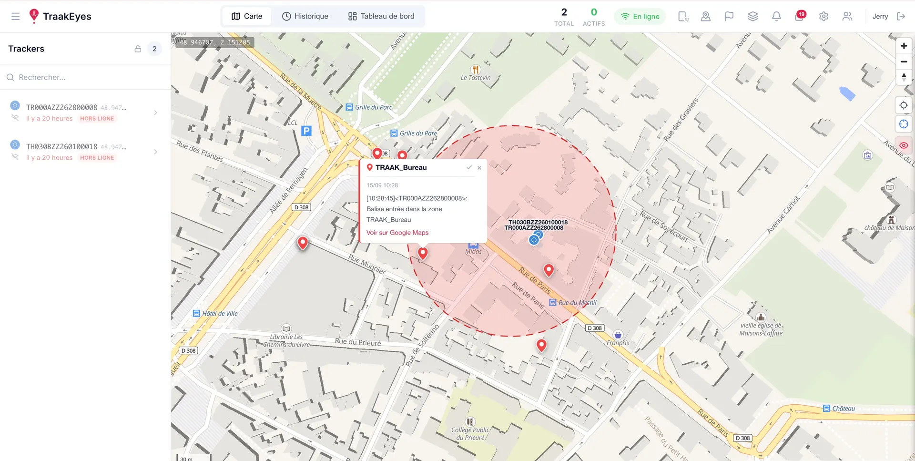Click red pin on Rue de Paris
The height and width of the screenshot is (461, 915).
click(x=549, y=270)
